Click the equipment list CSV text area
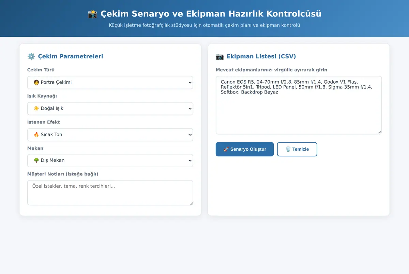Screen dimensions: 409x274 click(299, 105)
